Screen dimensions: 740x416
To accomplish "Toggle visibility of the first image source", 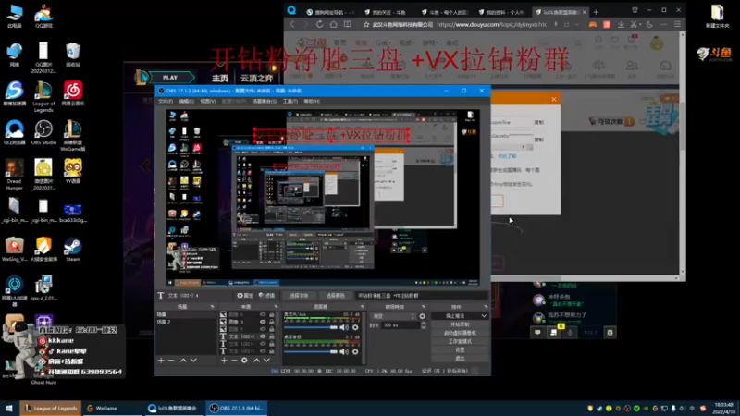I will point(263,314).
